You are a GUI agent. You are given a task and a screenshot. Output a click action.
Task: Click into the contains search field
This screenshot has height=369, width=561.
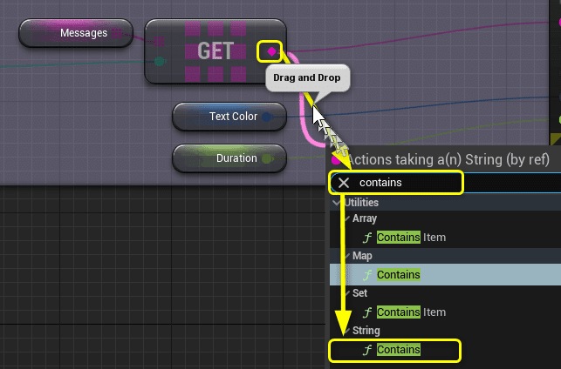point(446,183)
